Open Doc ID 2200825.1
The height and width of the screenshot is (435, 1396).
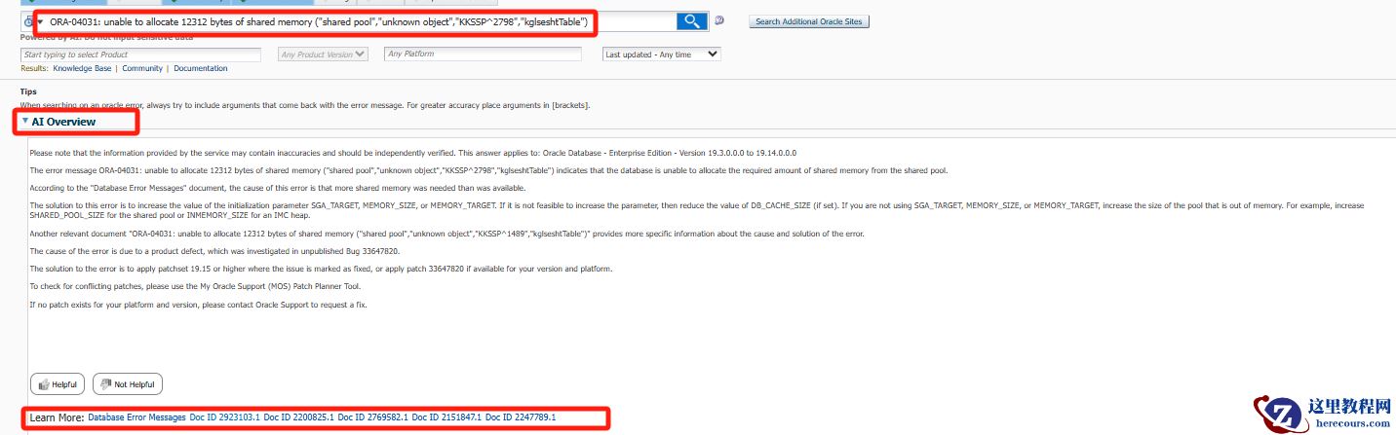click(299, 417)
